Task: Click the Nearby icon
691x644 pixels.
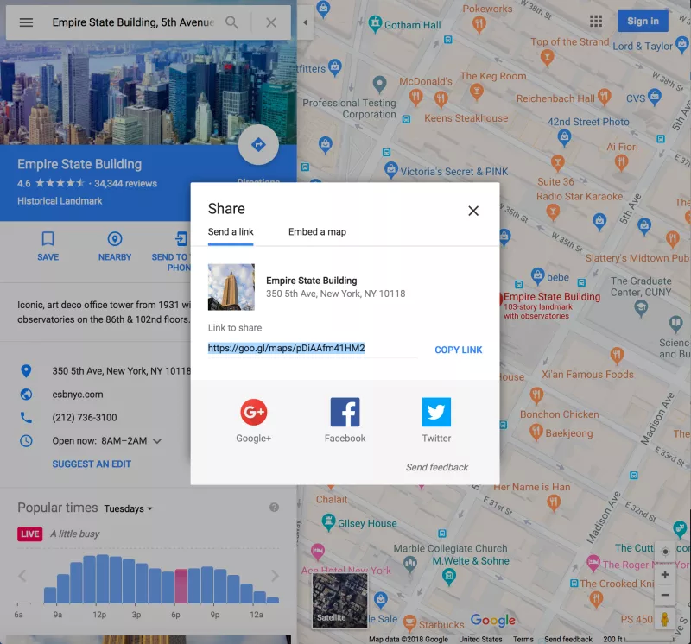Action: point(114,240)
